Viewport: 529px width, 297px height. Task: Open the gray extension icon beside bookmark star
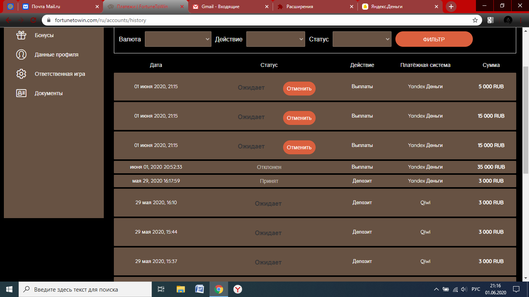click(x=490, y=20)
